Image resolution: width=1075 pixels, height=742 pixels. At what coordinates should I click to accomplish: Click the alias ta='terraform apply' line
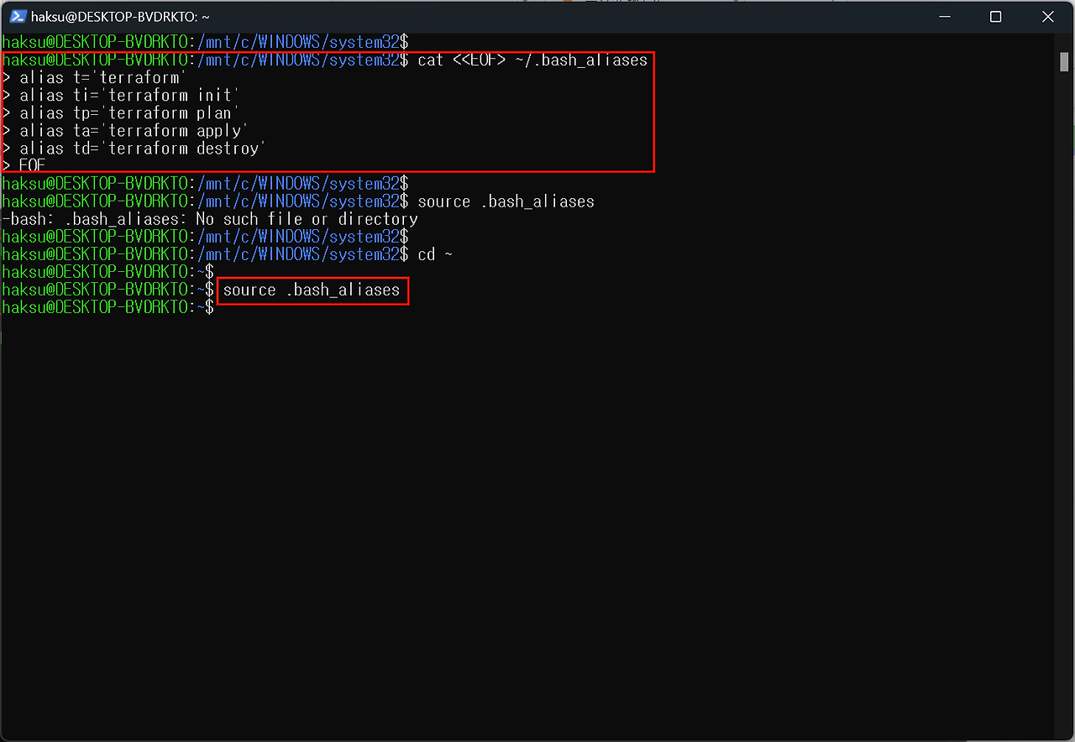(134, 131)
